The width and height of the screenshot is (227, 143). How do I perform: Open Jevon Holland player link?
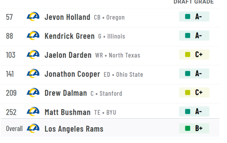(x=67, y=17)
